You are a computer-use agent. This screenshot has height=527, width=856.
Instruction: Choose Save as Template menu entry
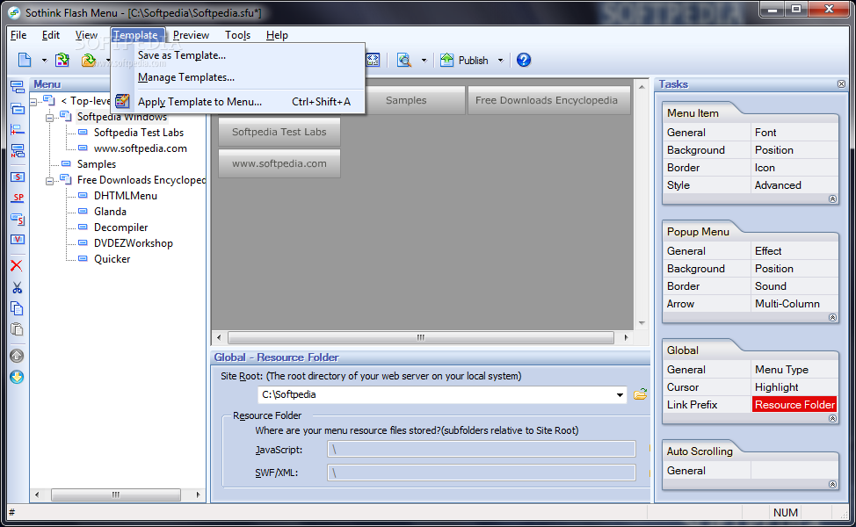[x=238, y=55]
